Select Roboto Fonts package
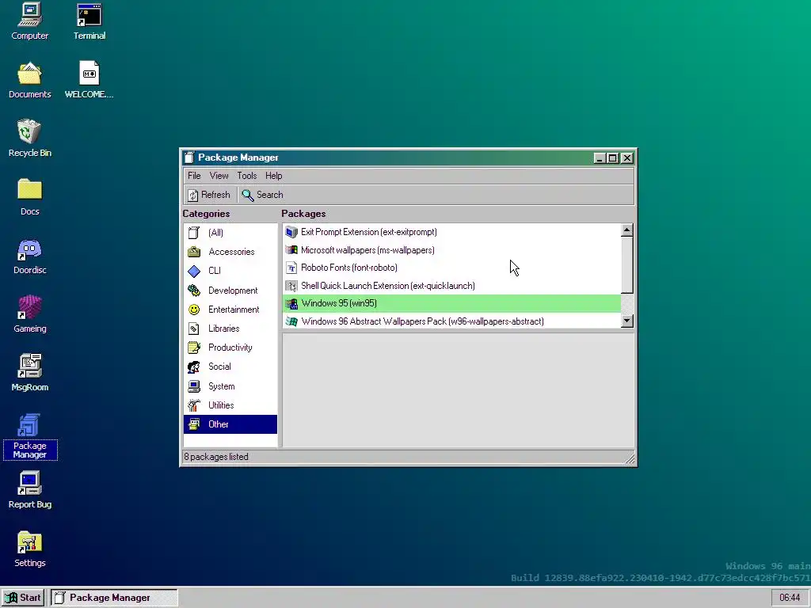The width and height of the screenshot is (811, 608). (x=451, y=268)
